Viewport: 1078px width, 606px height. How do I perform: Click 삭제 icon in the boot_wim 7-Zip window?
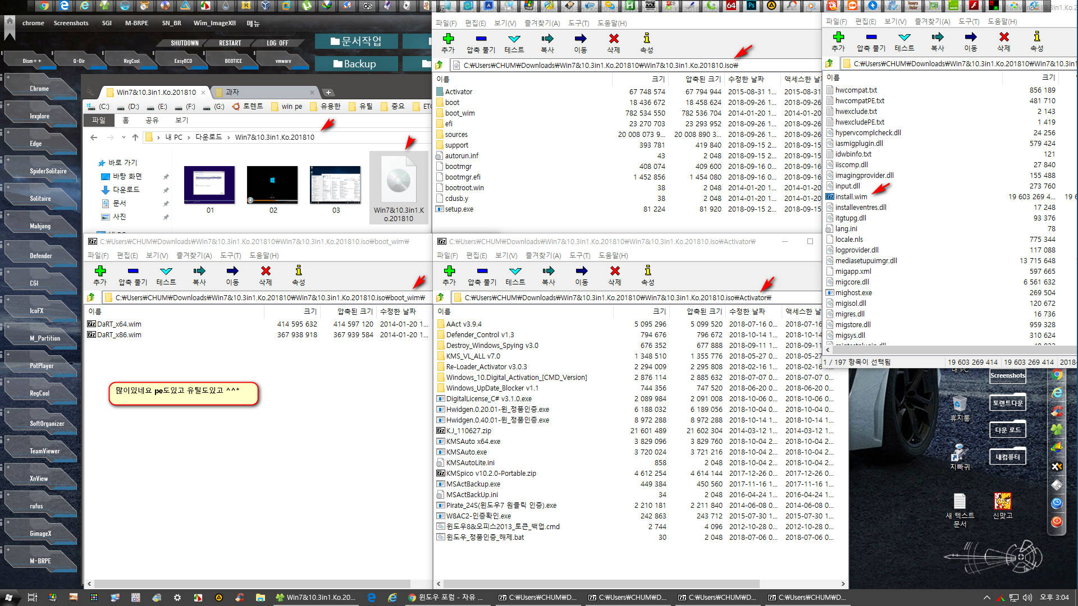click(x=266, y=271)
